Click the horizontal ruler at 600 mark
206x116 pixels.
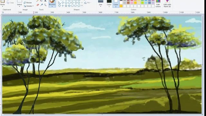(x=101, y=12)
